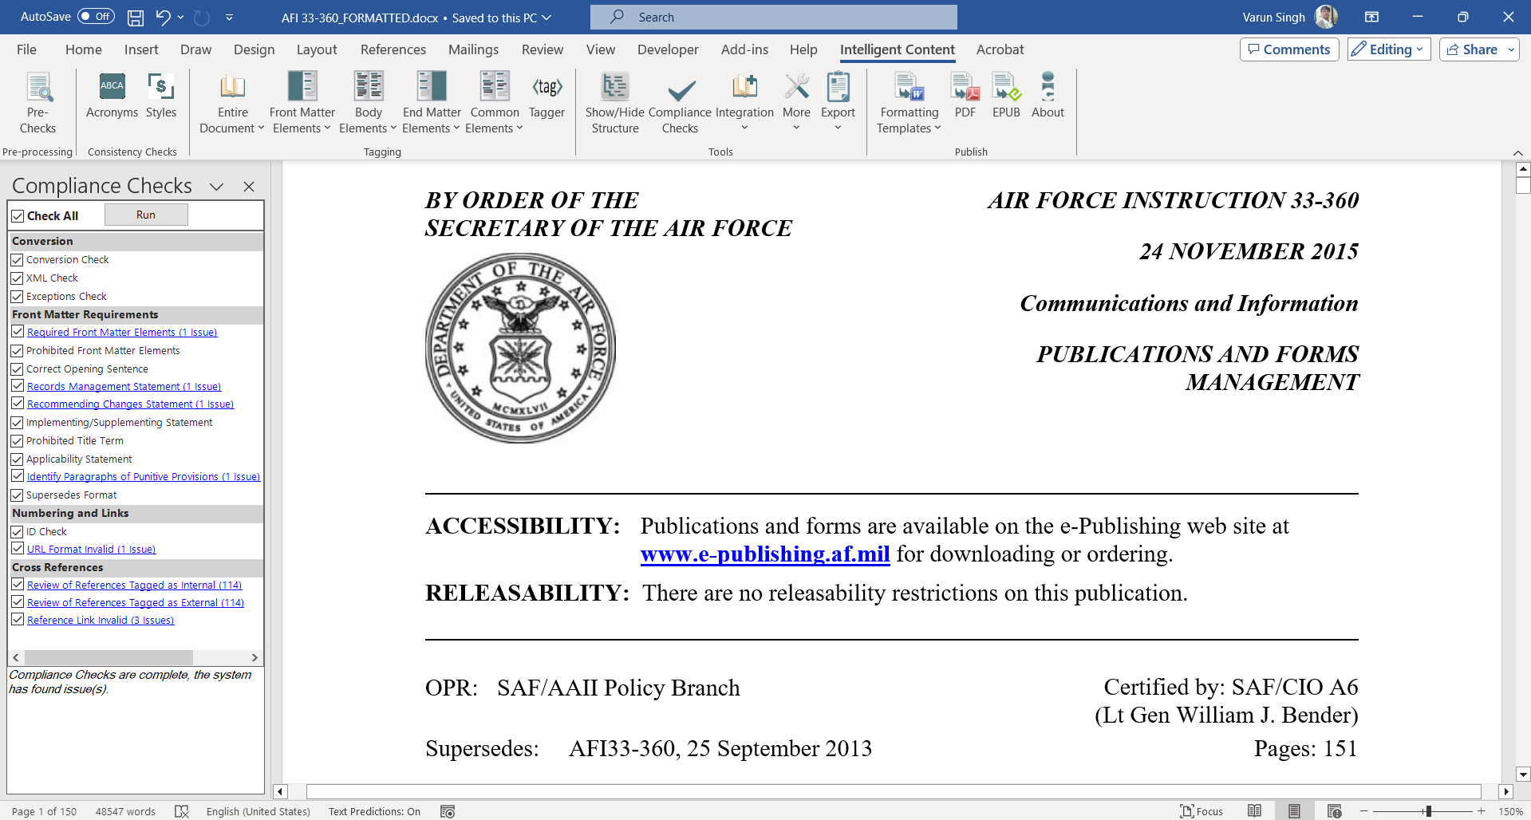Image resolution: width=1531 pixels, height=820 pixels.
Task: Toggle the XML Check checkbox
Action: click(17, 278)
